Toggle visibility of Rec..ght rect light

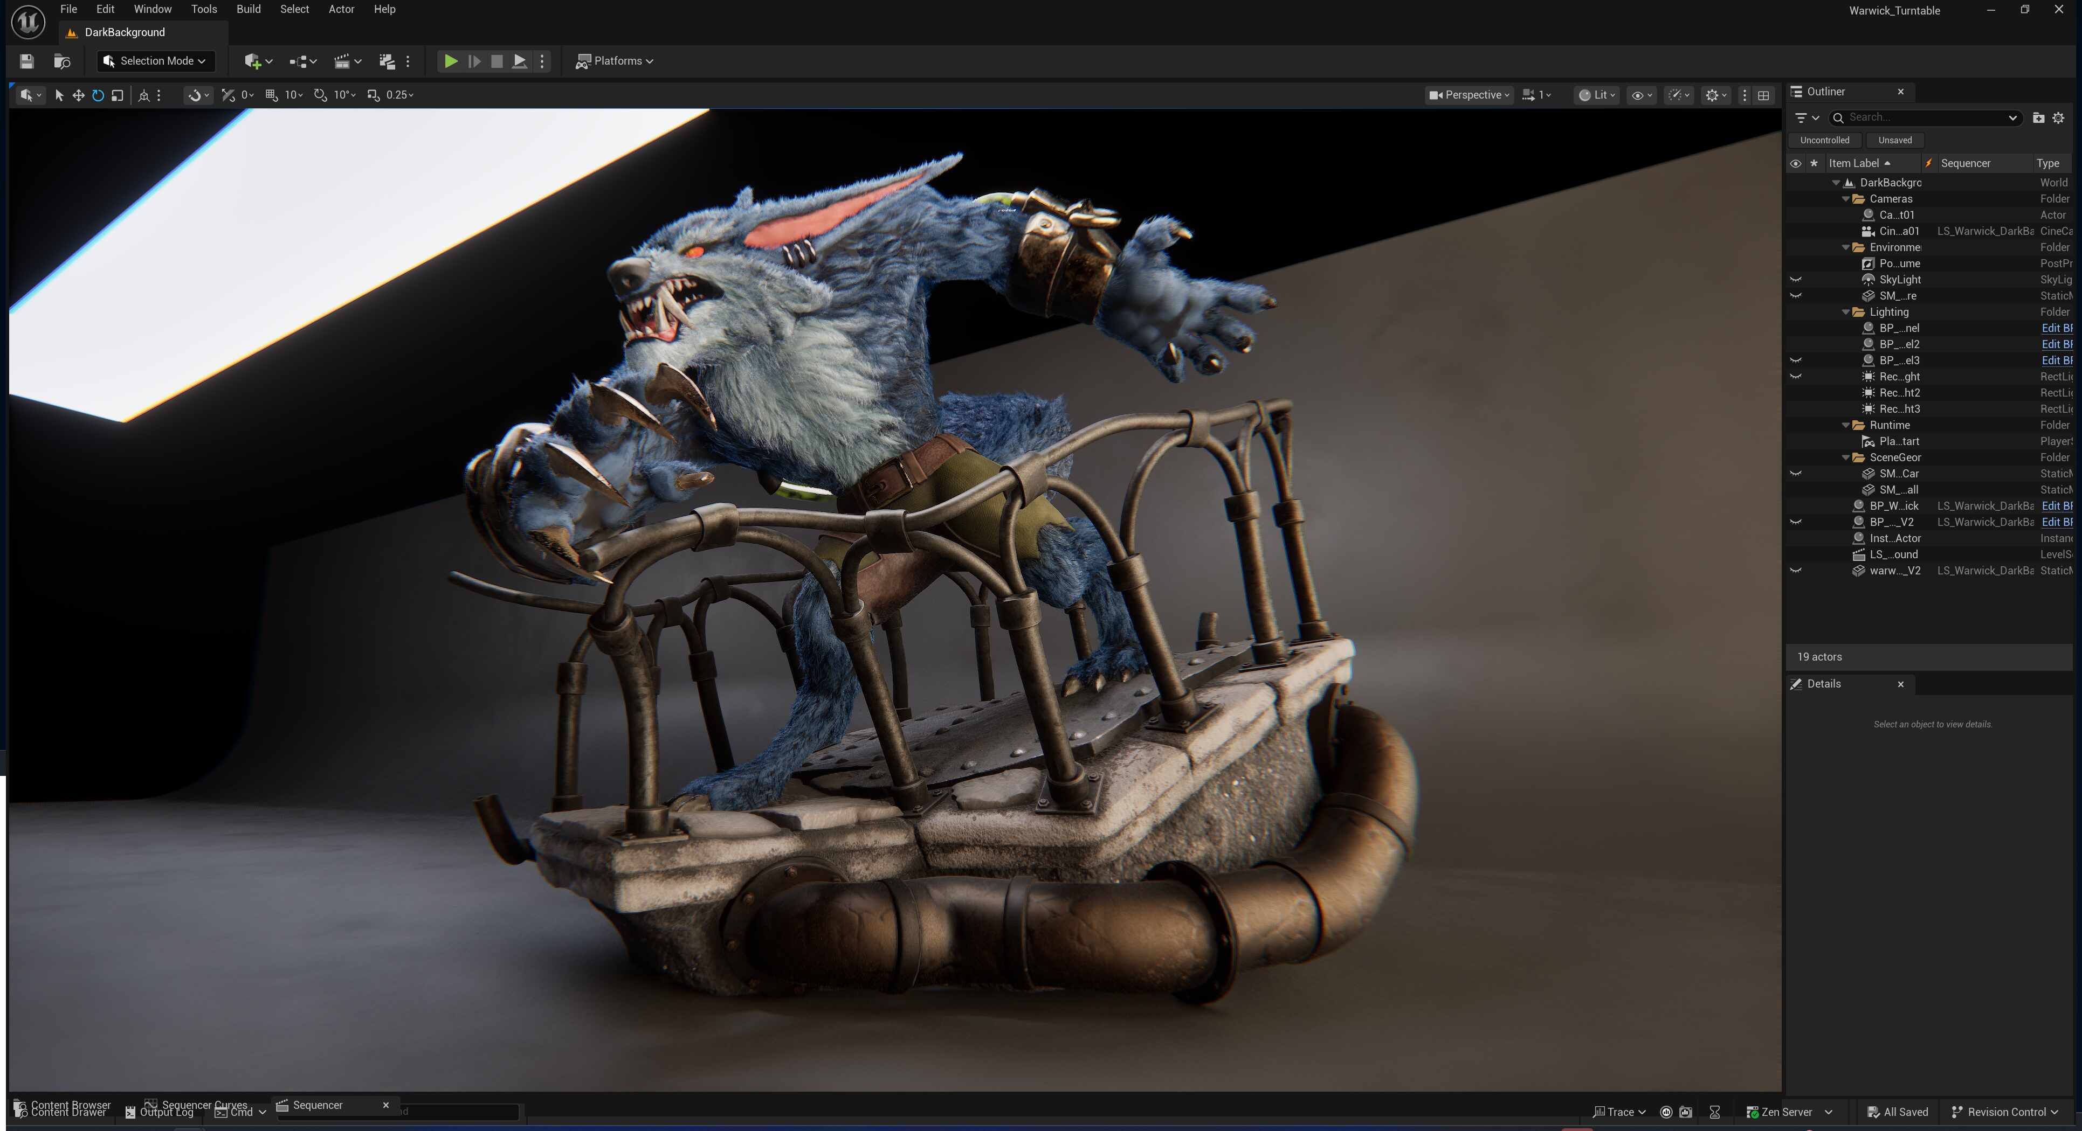[1796, 377]
